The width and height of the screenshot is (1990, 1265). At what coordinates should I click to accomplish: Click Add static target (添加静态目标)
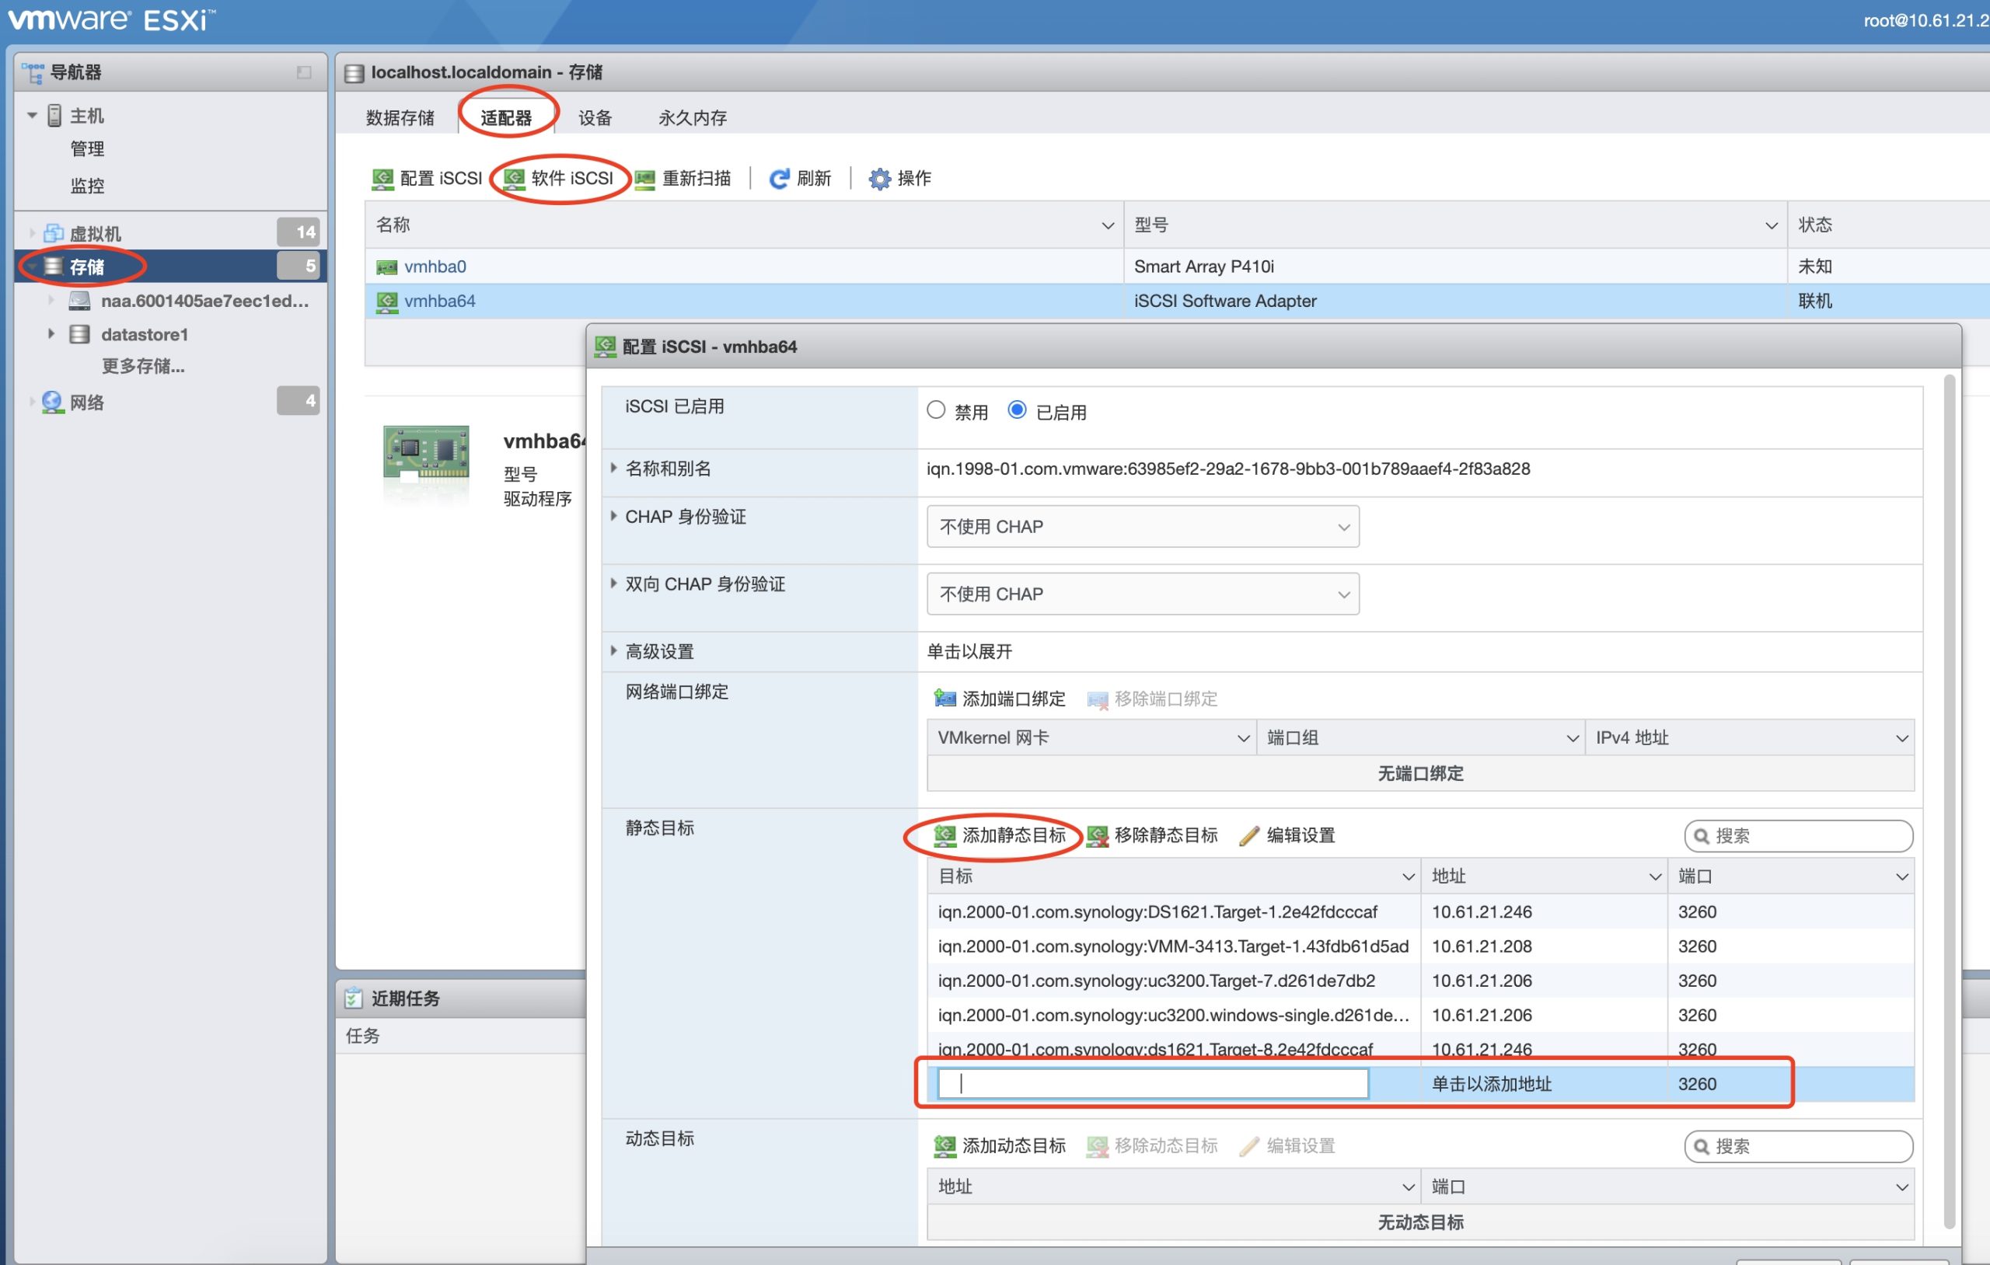point(1000,835)
